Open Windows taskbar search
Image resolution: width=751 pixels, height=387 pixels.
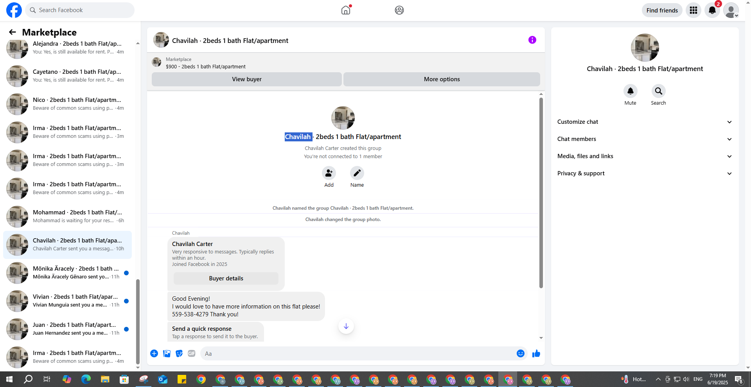click(28, 379)
